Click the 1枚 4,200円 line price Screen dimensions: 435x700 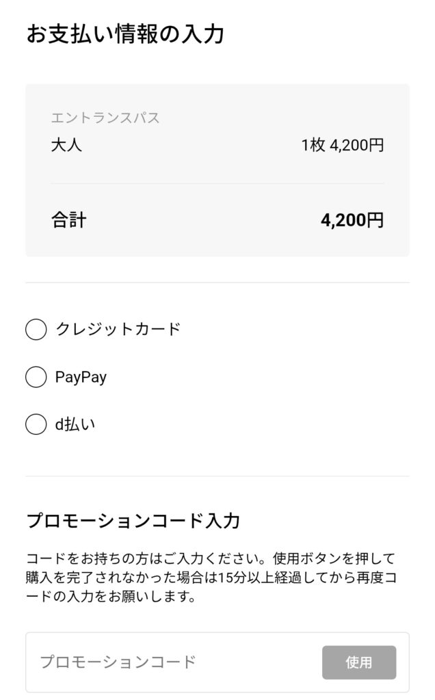tap(343, 146)
